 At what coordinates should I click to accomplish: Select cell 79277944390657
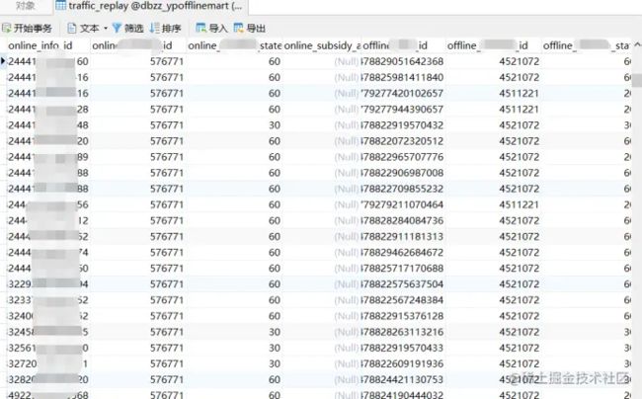click(x=402, y=110)
